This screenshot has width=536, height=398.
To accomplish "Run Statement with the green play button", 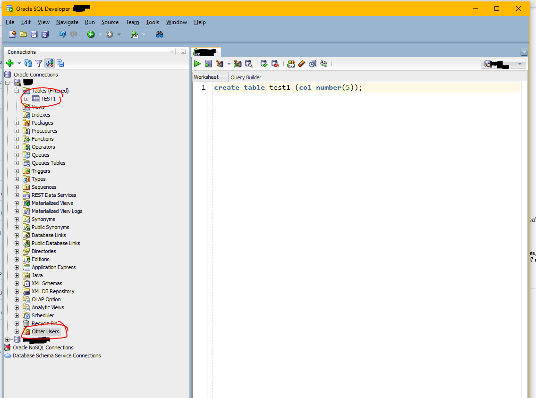I will [x=197, y=64].
